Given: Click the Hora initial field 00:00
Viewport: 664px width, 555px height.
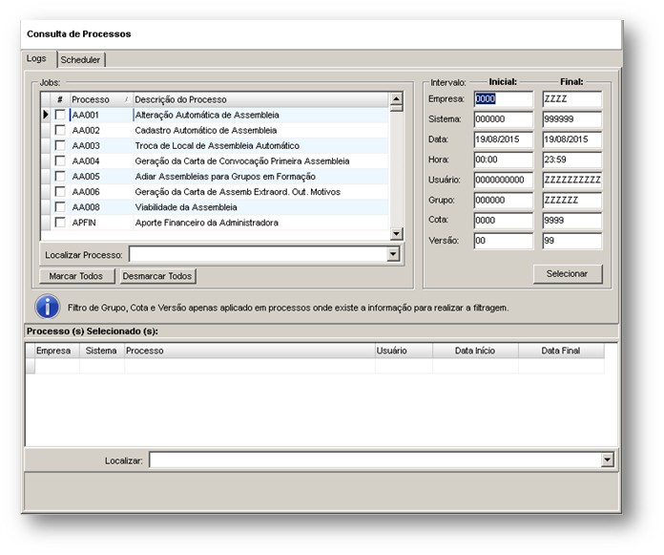Looking at the screenshot, I should click(x=503, y=160).
